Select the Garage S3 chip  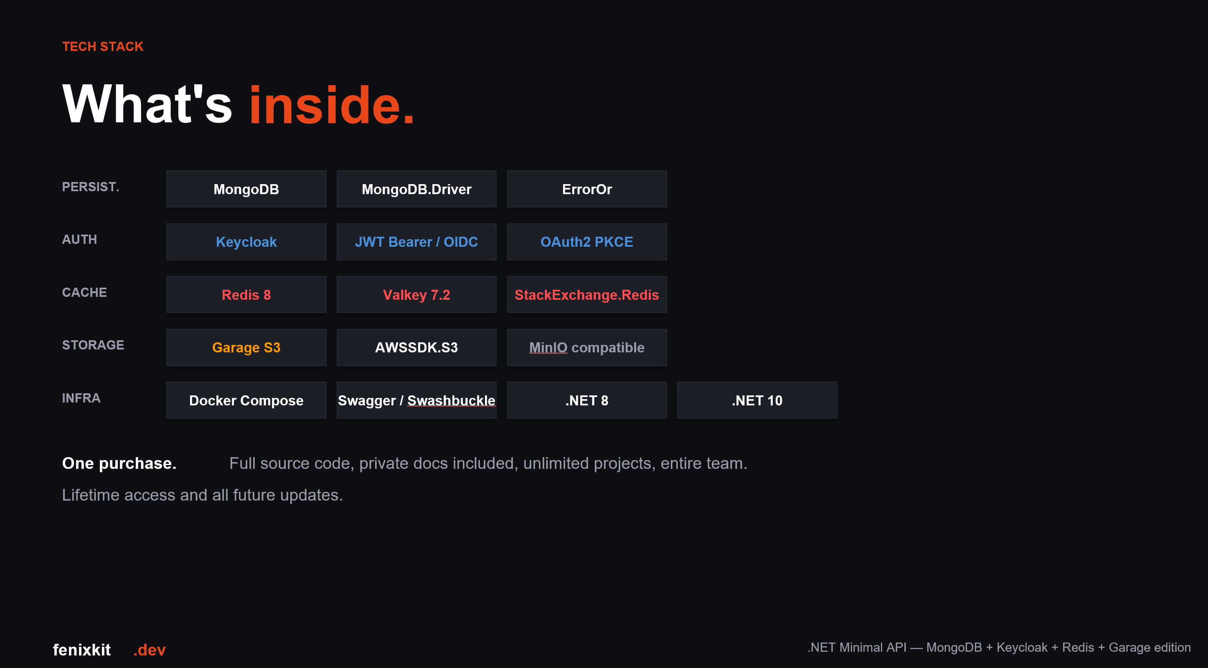(x=246, y=347)
